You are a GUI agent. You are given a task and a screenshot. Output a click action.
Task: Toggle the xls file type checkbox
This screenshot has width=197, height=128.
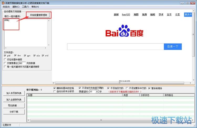click(34, 55)
